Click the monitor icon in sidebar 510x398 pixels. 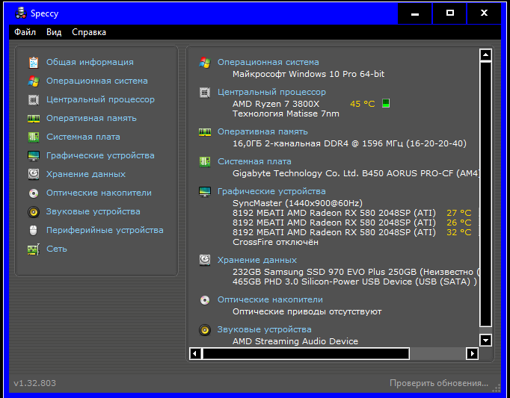34,155
